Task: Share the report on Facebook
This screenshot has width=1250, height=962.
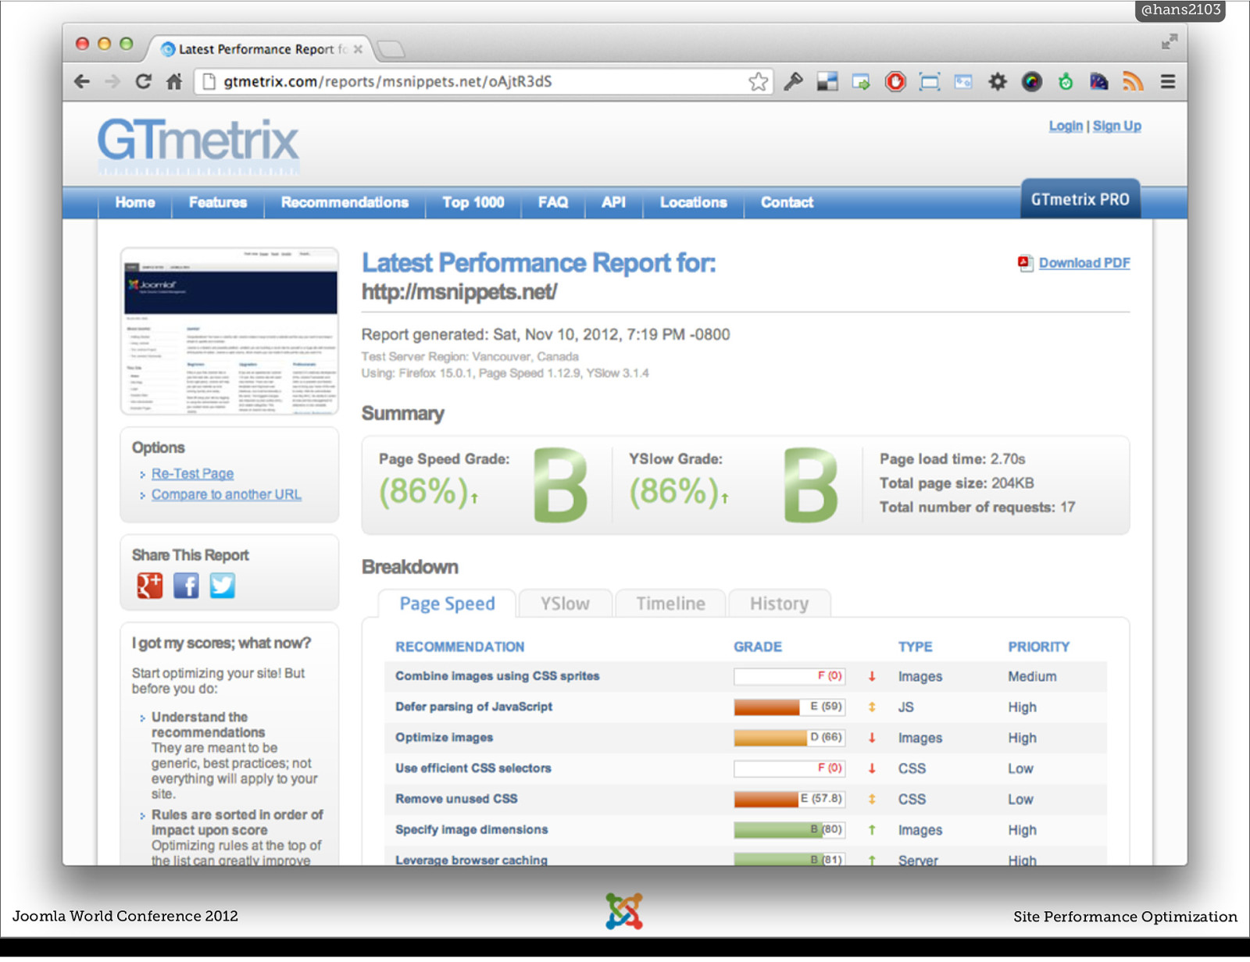Action: click(186, 585)
